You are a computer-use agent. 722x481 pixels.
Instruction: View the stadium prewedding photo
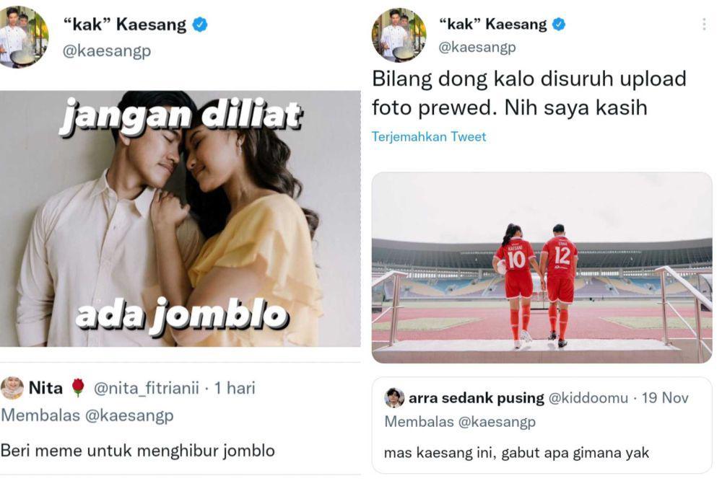pos(542,268)
